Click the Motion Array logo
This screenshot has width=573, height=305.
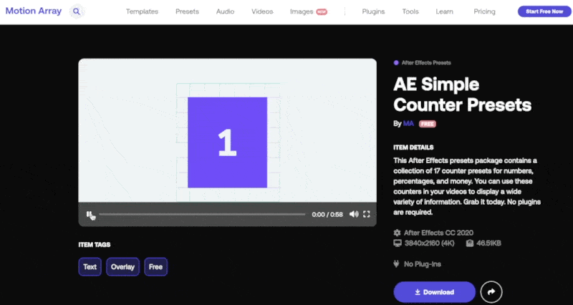33,11
